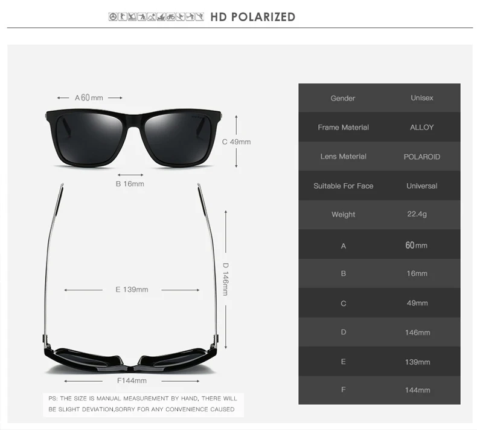Screen dimensions: 477x430
Task: Click the Weight 22.4g value
Action: 417,214
